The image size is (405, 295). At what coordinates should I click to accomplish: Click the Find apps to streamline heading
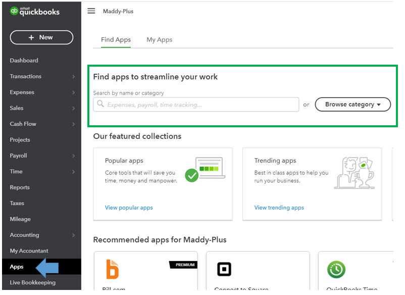155,77
